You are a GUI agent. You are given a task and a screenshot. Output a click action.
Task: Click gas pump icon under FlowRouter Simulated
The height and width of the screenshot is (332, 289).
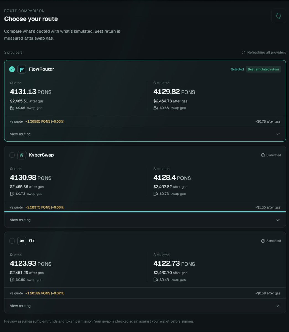tap(156, 108)
